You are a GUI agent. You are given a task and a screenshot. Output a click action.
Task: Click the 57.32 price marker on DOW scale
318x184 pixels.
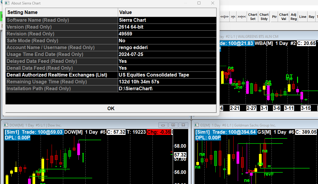click(x=180, y=155)
